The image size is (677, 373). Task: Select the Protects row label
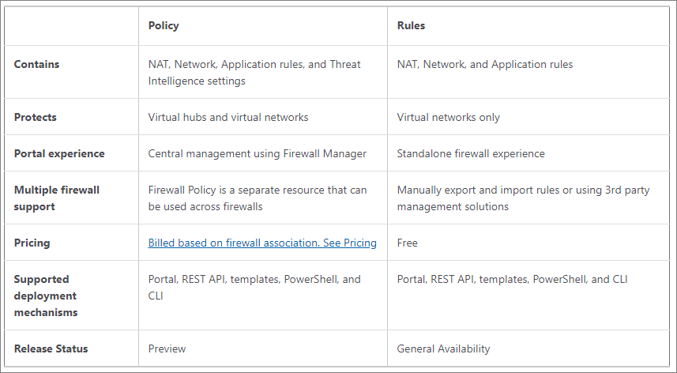[x=35, y=118]
